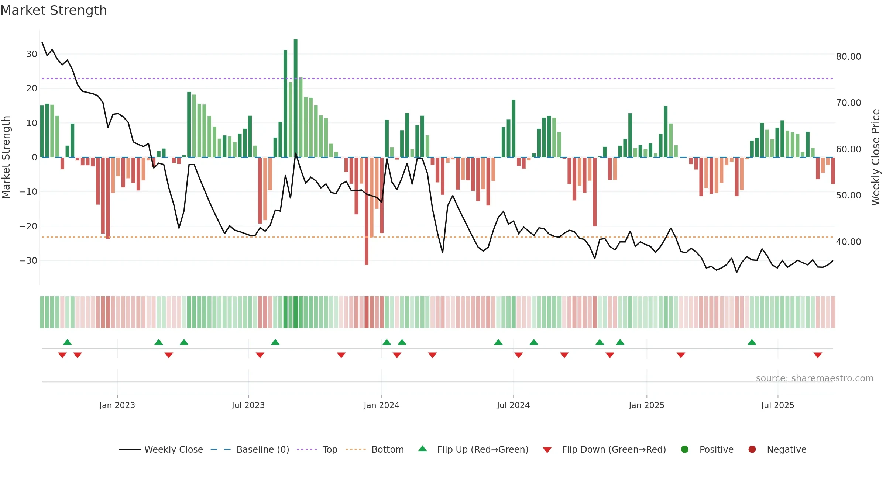Click the Jul 2024 axis label

point(513,405)
